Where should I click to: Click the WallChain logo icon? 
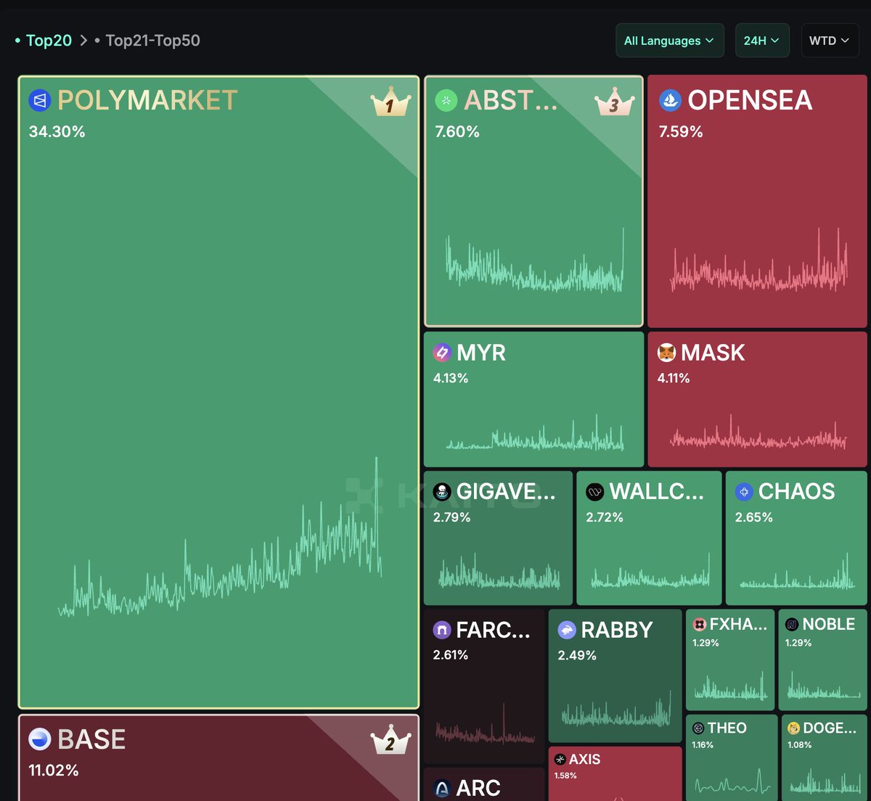pos(595,492)
